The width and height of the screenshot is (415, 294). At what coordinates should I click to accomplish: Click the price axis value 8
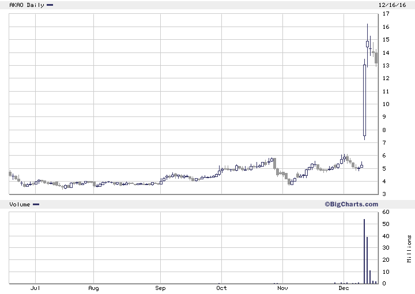(384, 130)
